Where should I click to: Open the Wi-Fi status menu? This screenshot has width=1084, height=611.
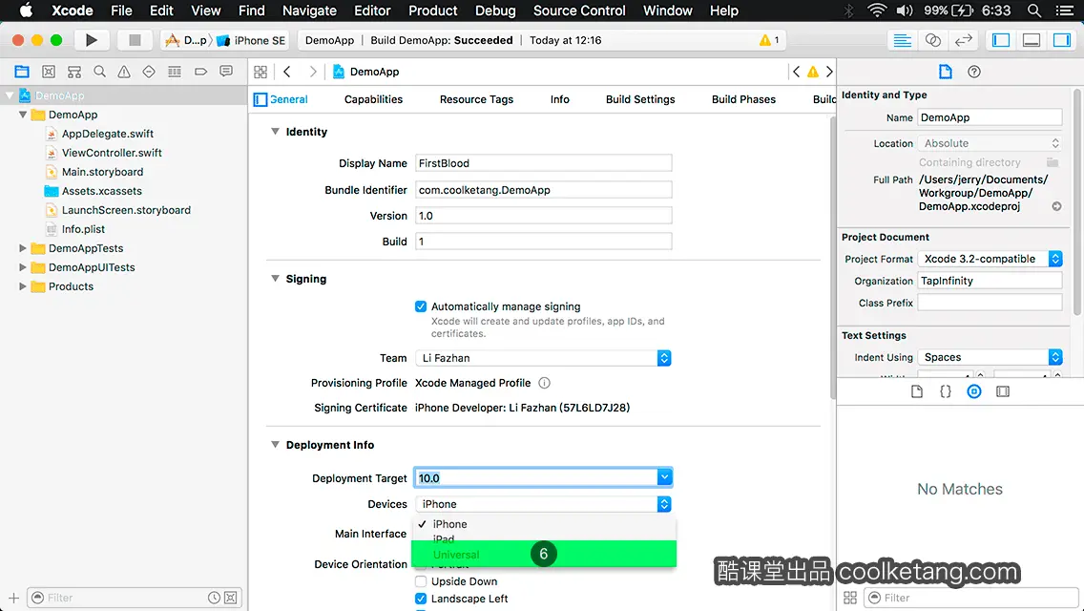(877, 11)
